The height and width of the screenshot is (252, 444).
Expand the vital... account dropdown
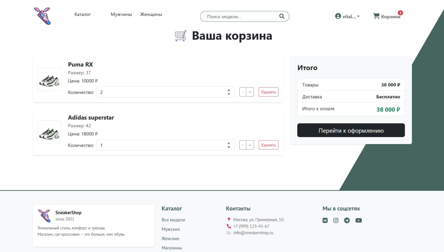click(x=348, y=16)
